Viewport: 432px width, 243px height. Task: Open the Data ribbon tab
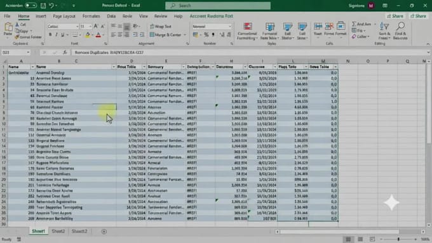(111, 16)
